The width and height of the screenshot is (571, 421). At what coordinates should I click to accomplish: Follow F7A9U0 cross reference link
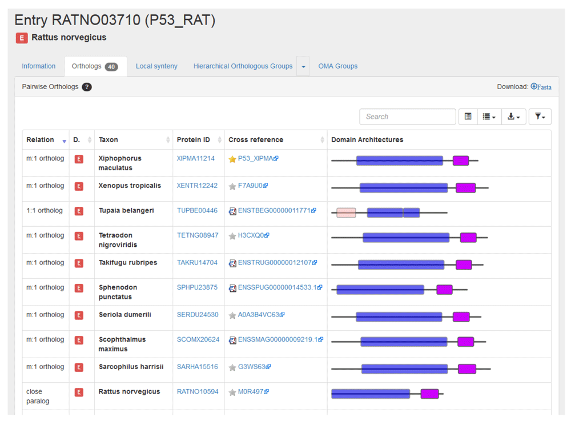pyautogui.click(x=253, y=186)
